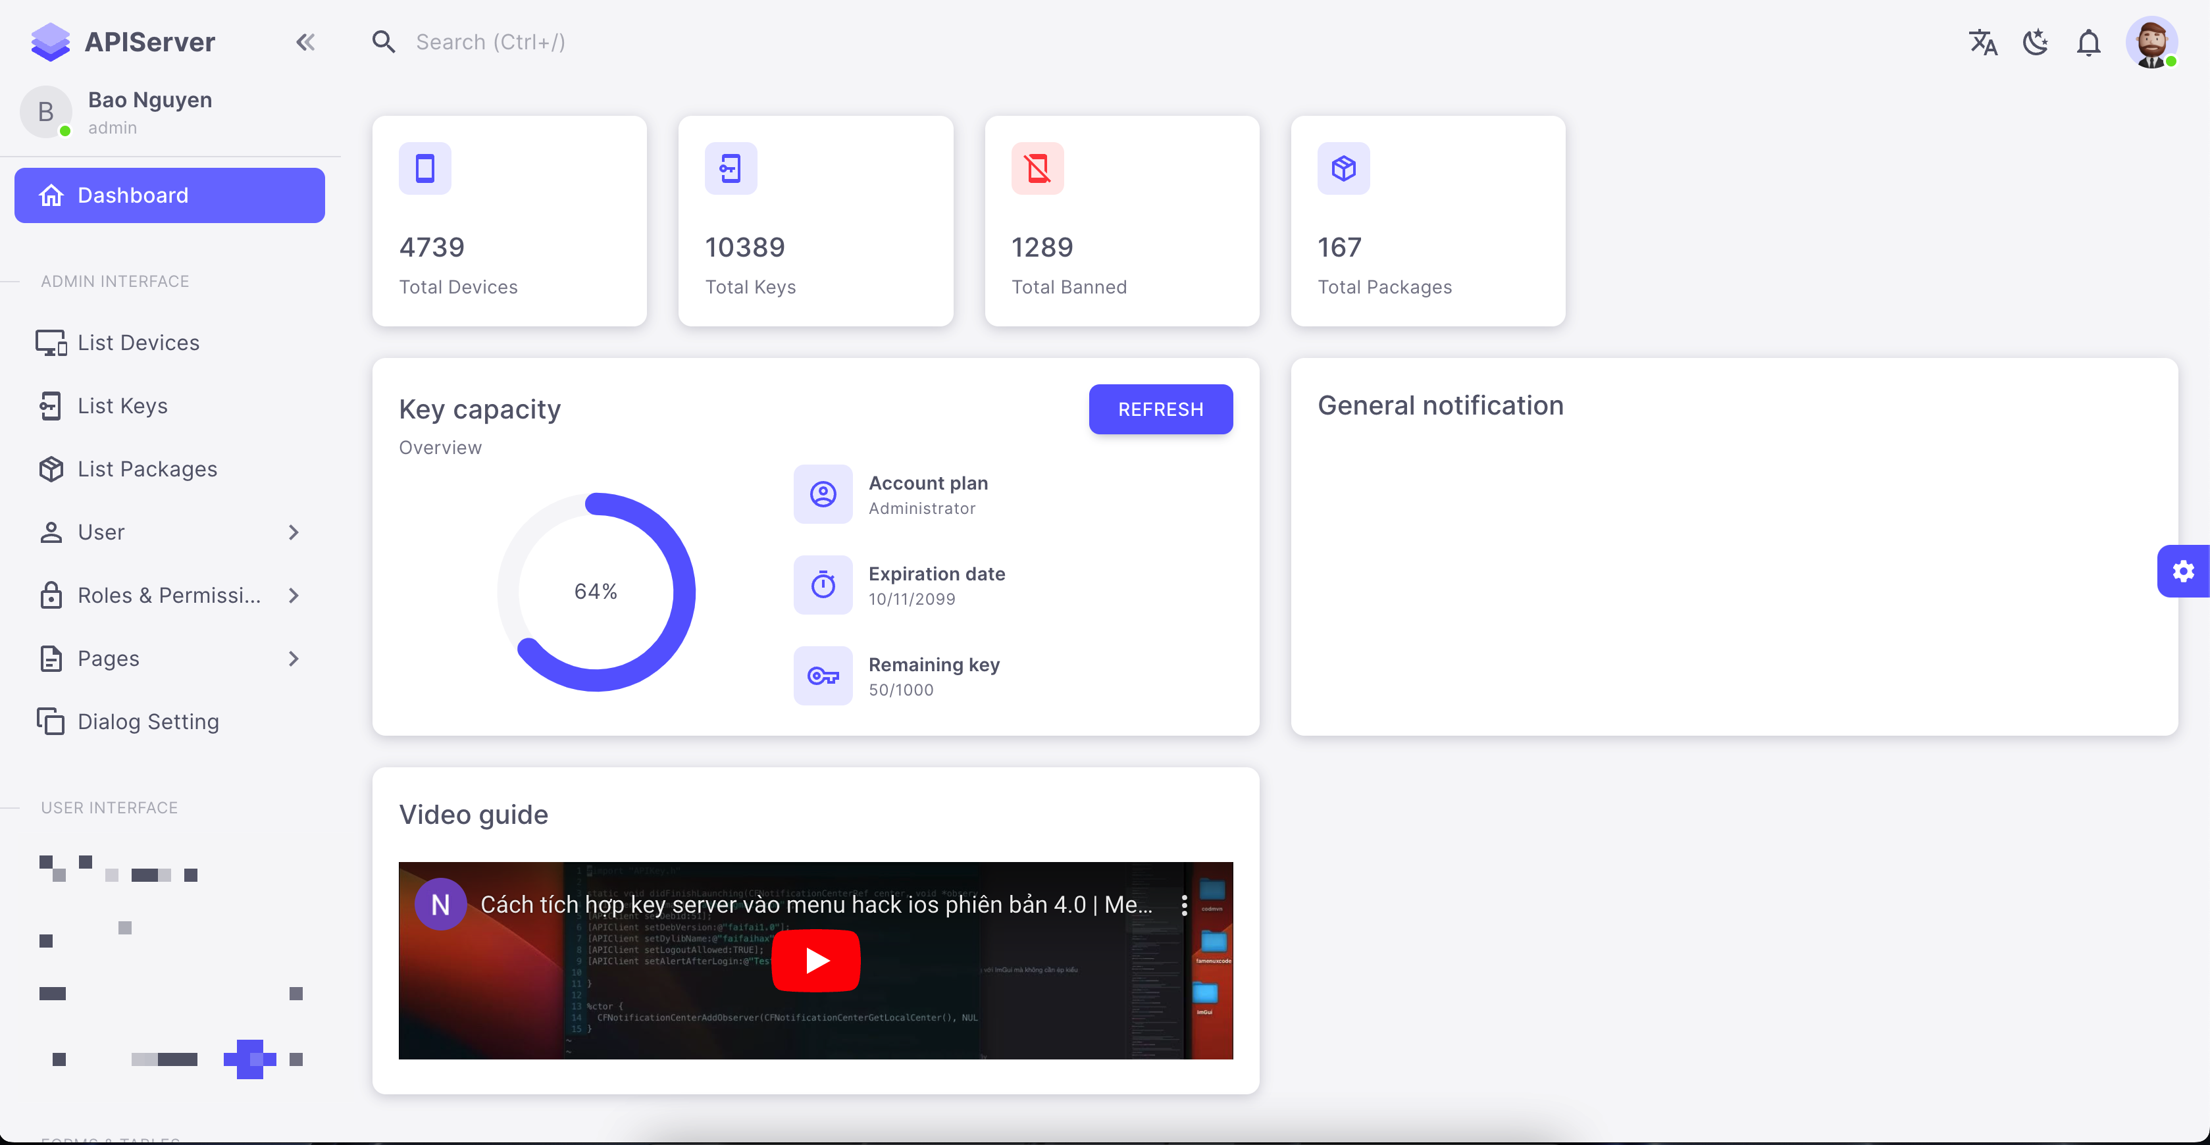2210x1145 pixels.
Task: Click the List Packages box icon
Action: 51,469
